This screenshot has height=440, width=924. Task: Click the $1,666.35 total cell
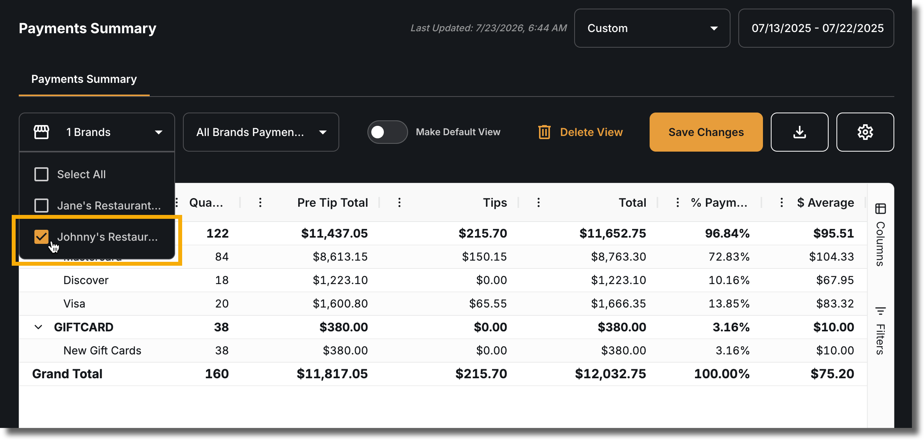(x=619, y=304)
